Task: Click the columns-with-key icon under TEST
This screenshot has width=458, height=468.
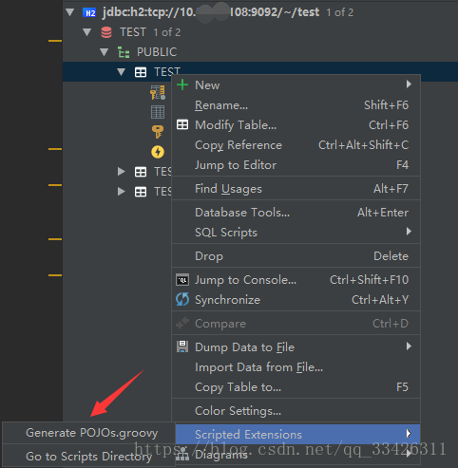Action: click(158, 92)
